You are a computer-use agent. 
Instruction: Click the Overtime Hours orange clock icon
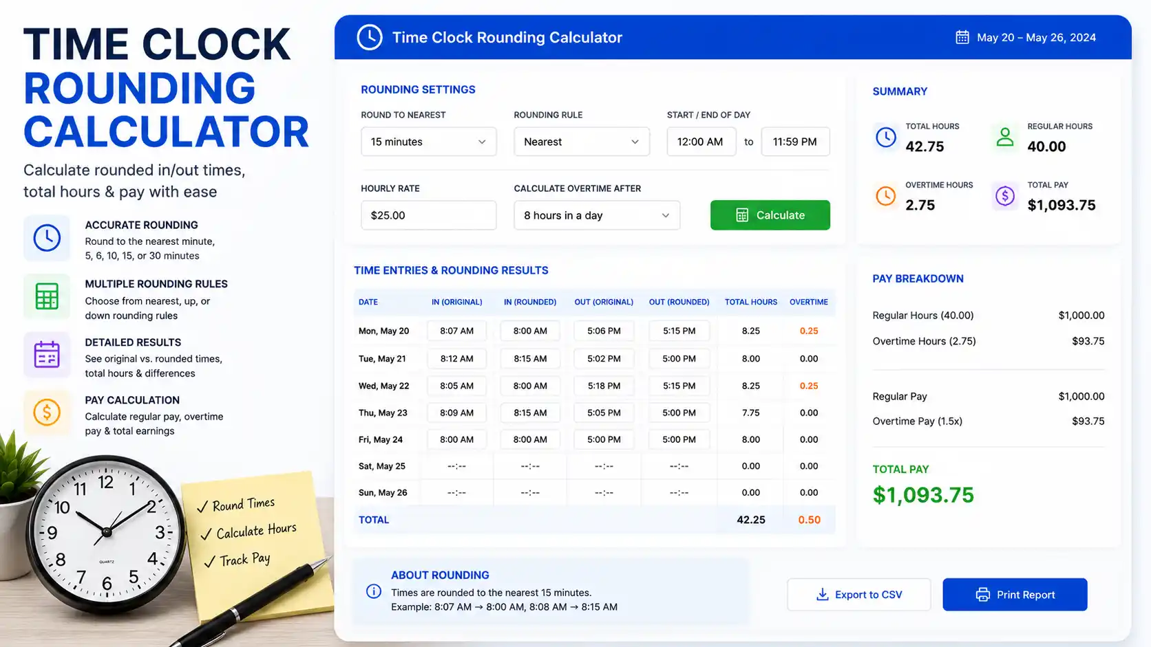tap(886, 196)
